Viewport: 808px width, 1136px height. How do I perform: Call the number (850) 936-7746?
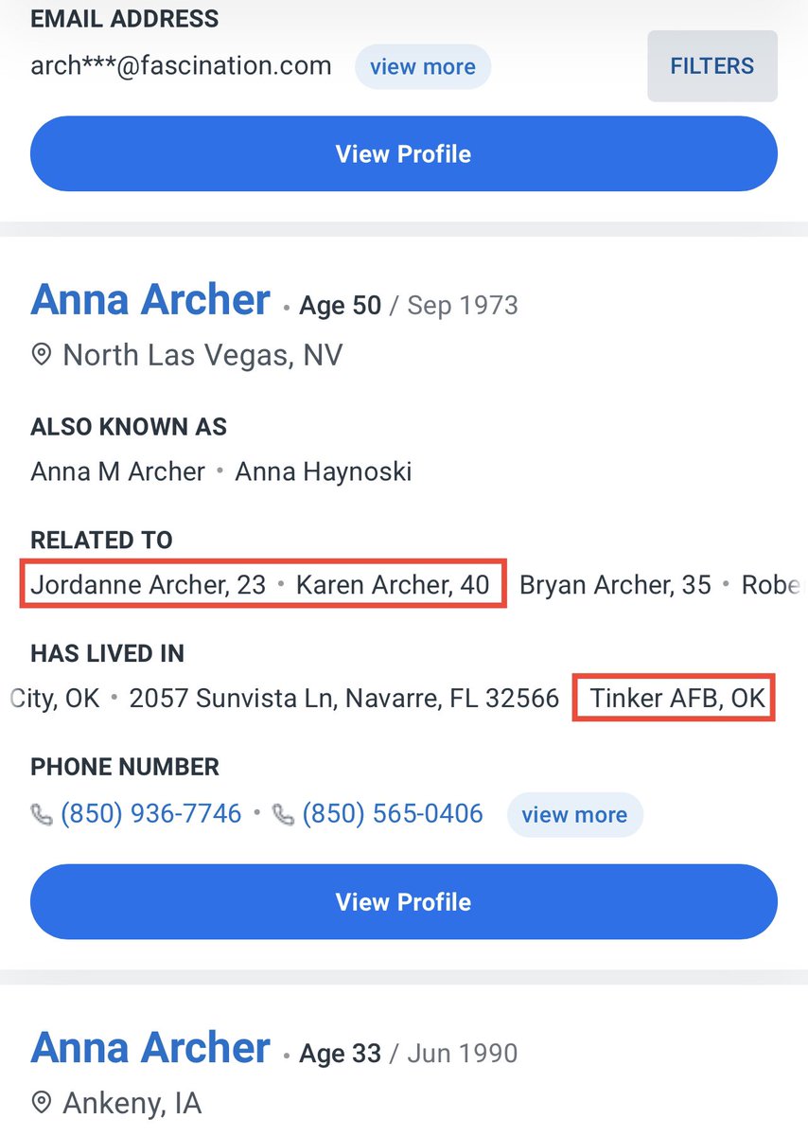click(x=150, y=813)
